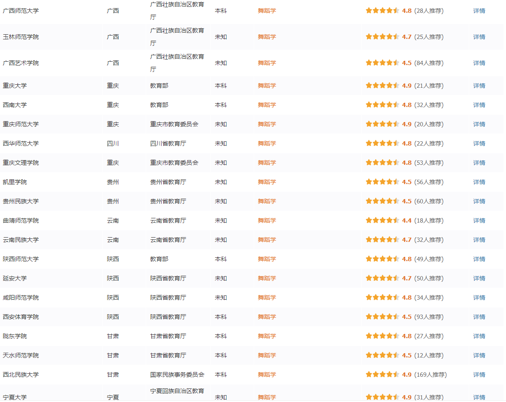Click 舞蹈学 major link for 陇东学院
The height and width of the screenshot is (402, 506).
[x=267, y=336]
